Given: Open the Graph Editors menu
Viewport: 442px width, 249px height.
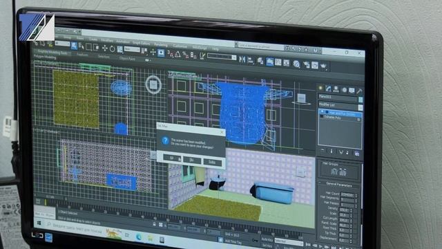Looking at the screenshot, I should click(141, 43).
